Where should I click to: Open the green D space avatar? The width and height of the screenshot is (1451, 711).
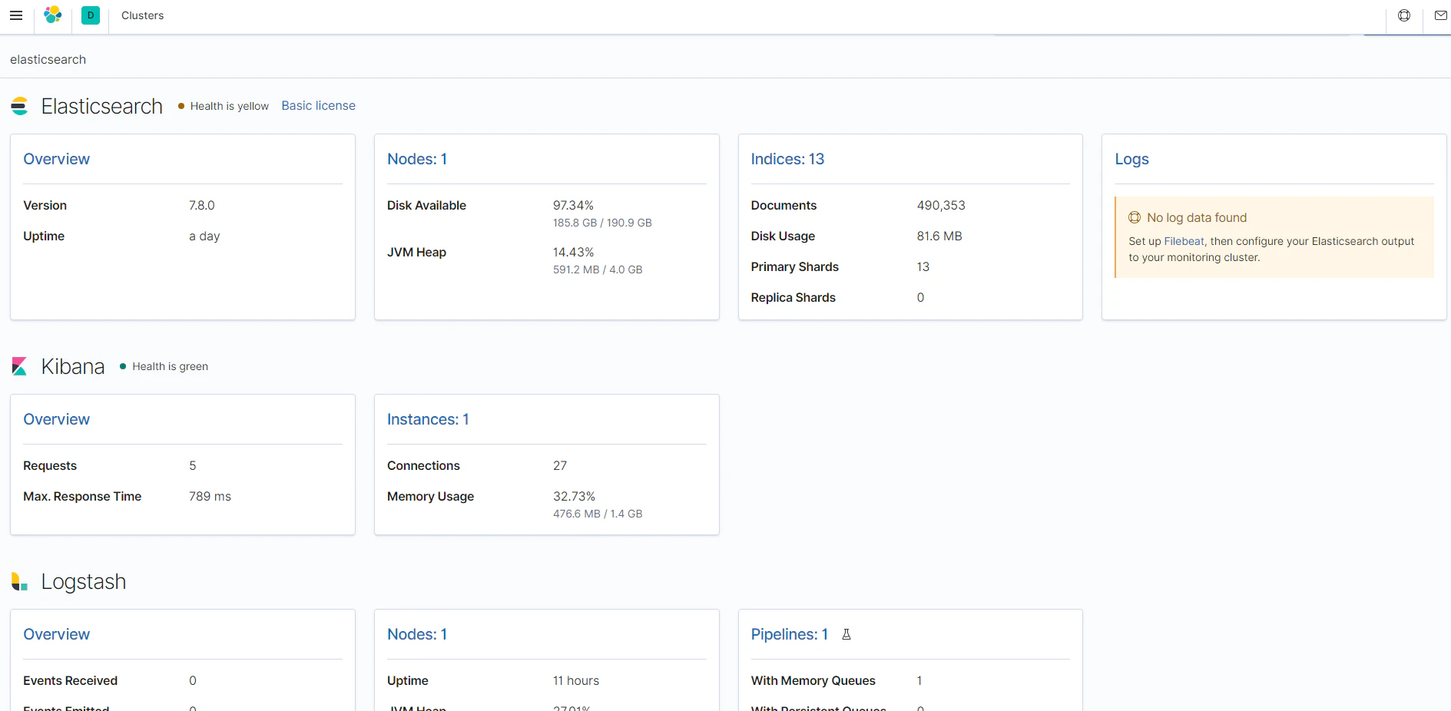[91, 15]
